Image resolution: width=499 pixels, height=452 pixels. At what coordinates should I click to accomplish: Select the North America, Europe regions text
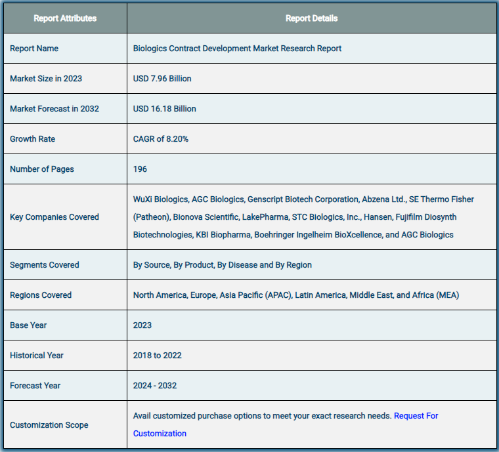point(296,295)
